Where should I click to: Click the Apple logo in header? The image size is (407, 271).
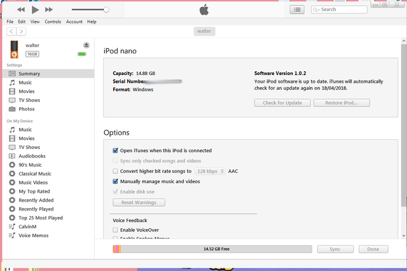click(x=204, y=10)
